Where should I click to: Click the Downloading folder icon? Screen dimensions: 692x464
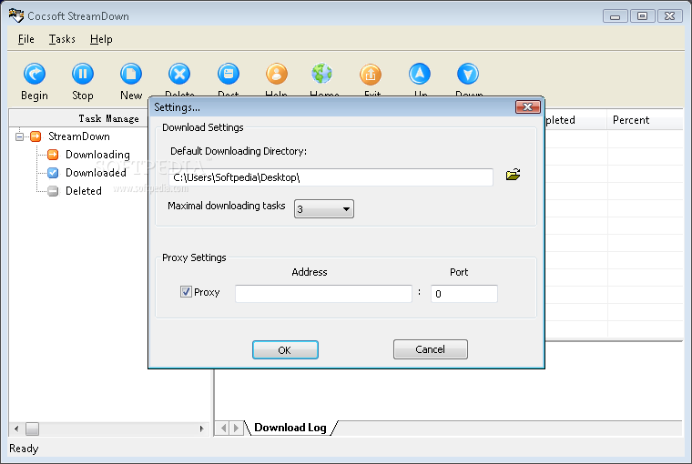[x=53, y=155]
